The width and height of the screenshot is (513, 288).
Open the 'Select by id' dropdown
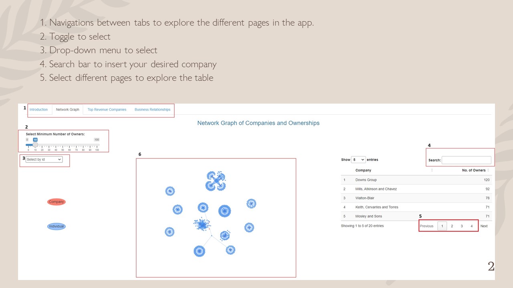point(44,160)
